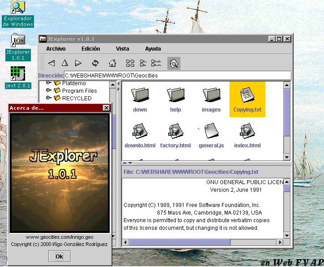Switch to details view icon
This screenshot has width=324, height=267.
point(156,63)
